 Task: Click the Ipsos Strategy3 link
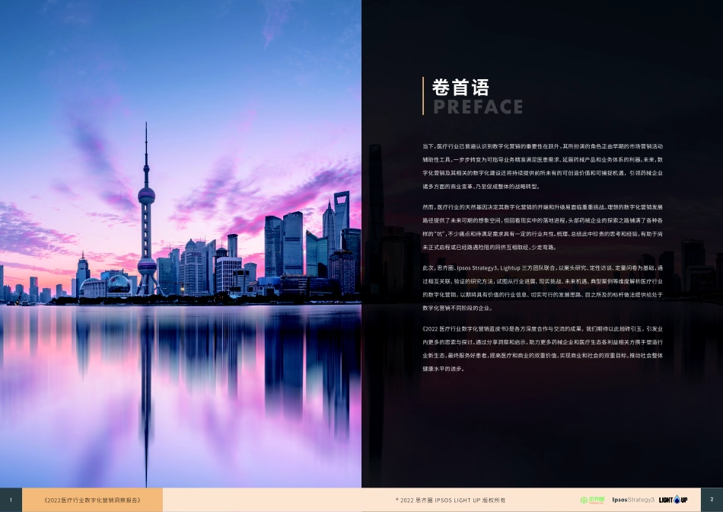[x=632, y=499]
